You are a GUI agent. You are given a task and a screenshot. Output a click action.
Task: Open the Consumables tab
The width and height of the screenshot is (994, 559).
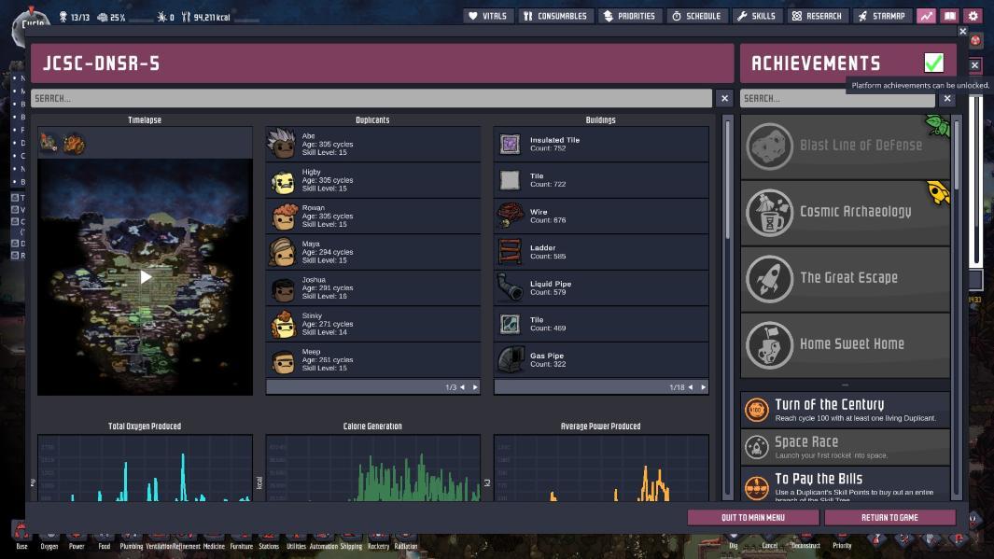[x=554, y=16]
